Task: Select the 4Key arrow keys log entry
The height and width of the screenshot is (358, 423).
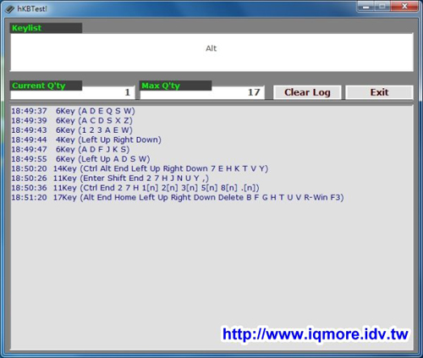Action: (86, 140)
